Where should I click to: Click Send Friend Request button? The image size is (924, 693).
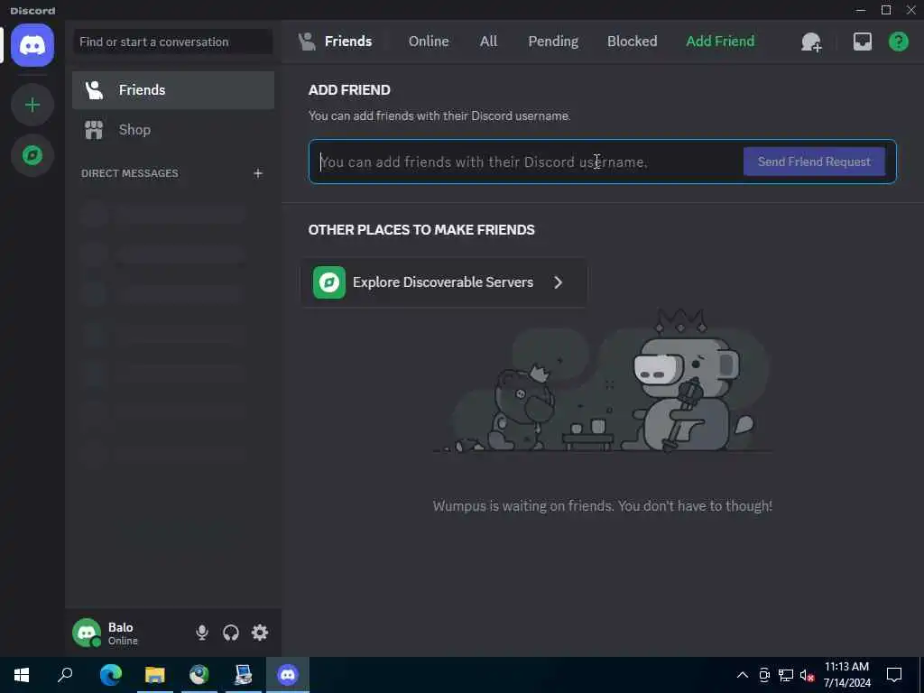pyautogui.click(x=814, y=162)
